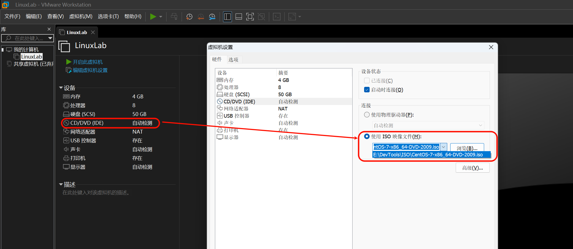
Task: Enter full screen mode icon
Action: click(x=250, y=17)
